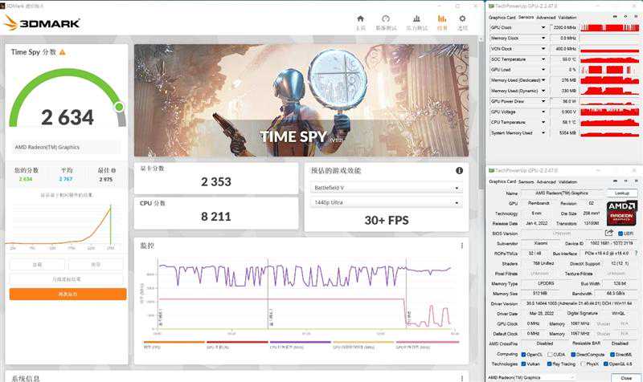Open the Battlefield V game dropdown
The height and width of the screenshot is (382, 643).
[x=386, y=189]
